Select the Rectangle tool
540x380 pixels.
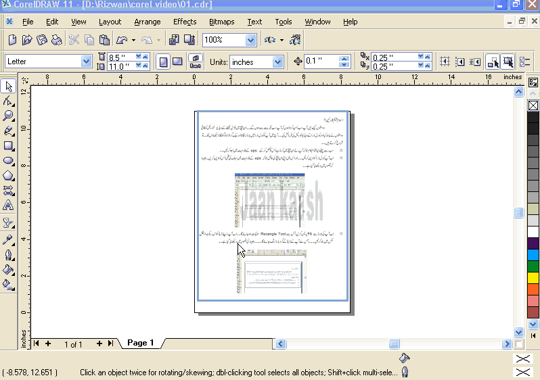[8, 146]
